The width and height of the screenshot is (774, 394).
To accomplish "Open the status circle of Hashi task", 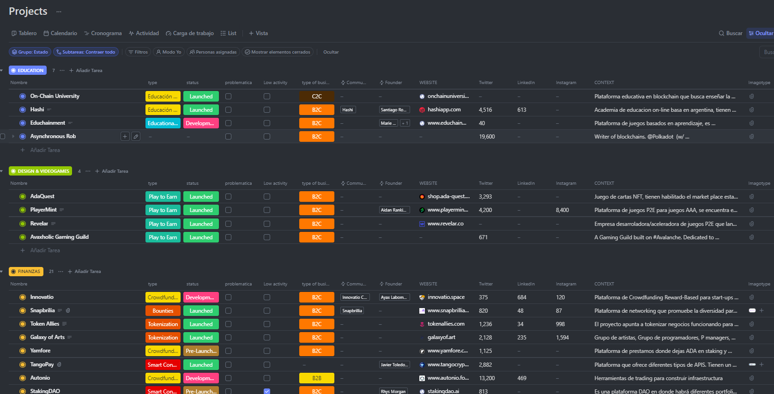I will (x=22, y=109).
